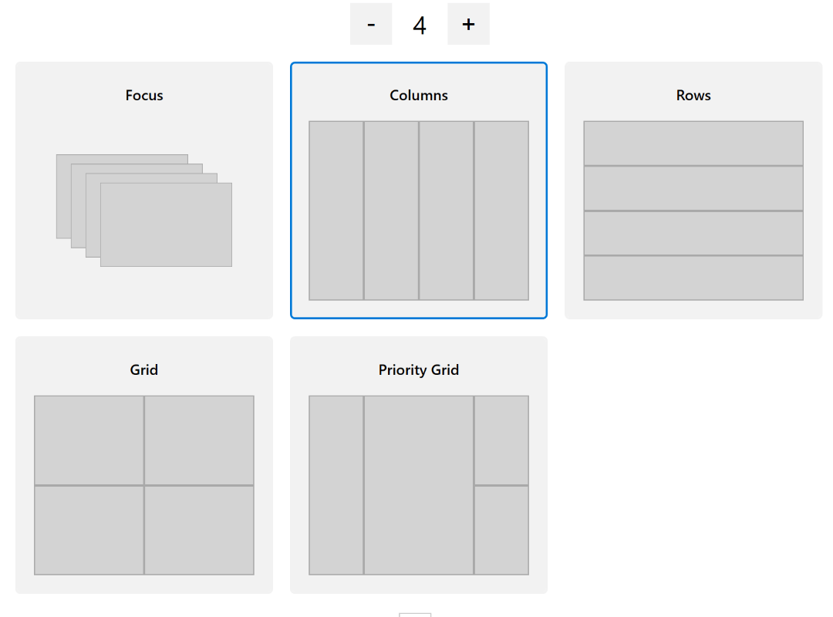Screen dimensions: 833x617
Task: Pick rightmost column zone in Columns preview
Action: pos(501,210)
